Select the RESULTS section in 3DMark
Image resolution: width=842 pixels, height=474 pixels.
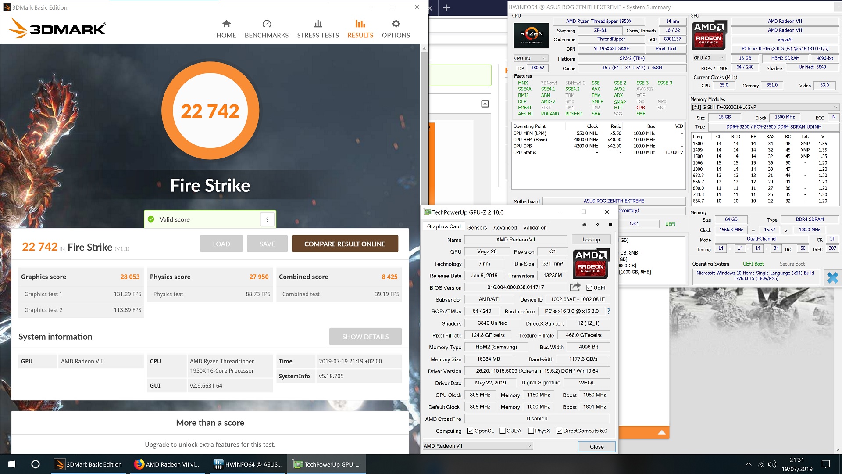pos(360,29)
